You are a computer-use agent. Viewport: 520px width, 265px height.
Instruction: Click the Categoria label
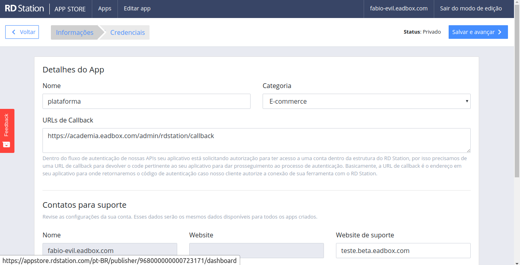[x=277, y=86]
